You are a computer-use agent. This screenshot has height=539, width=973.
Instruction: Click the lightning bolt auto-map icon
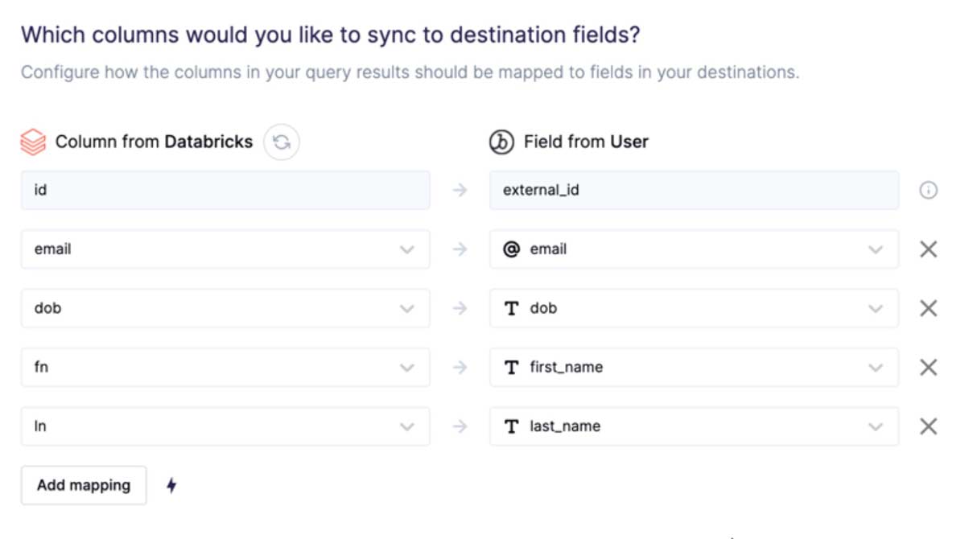pos(171,485)
